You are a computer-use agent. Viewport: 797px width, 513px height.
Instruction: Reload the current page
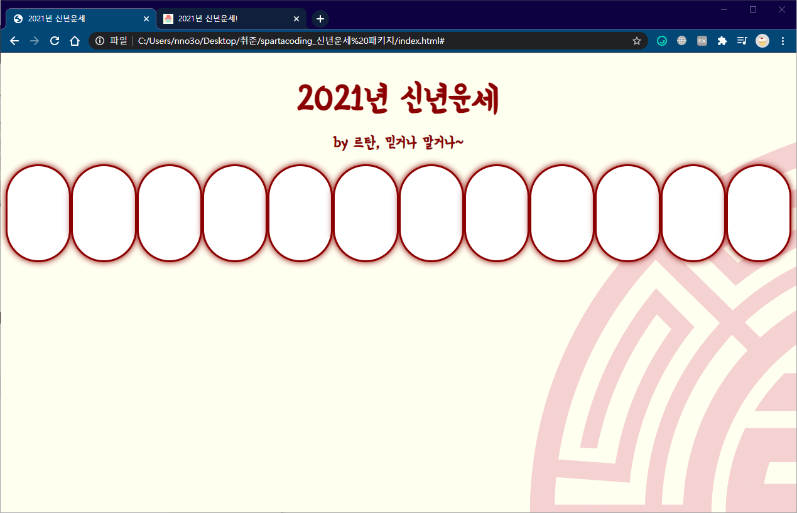pos(55,41)
